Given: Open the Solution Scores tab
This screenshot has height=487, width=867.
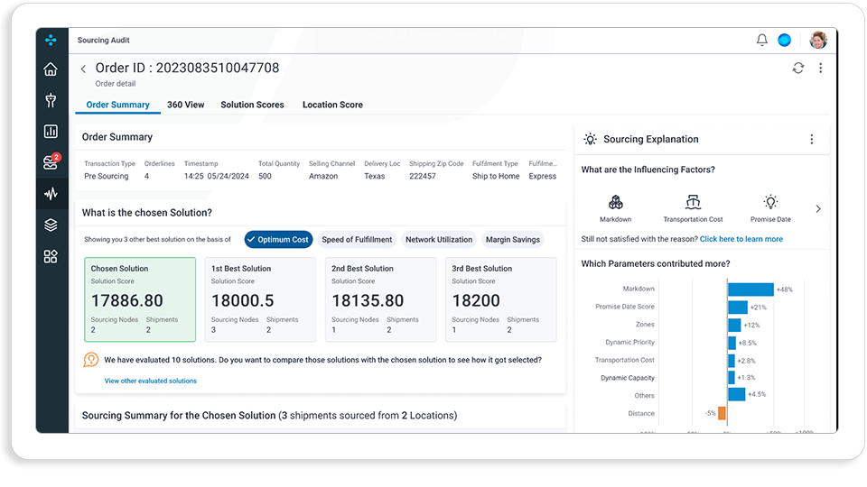Looking at the screenshot, I should pyautogui.click(x=252, y=105).
